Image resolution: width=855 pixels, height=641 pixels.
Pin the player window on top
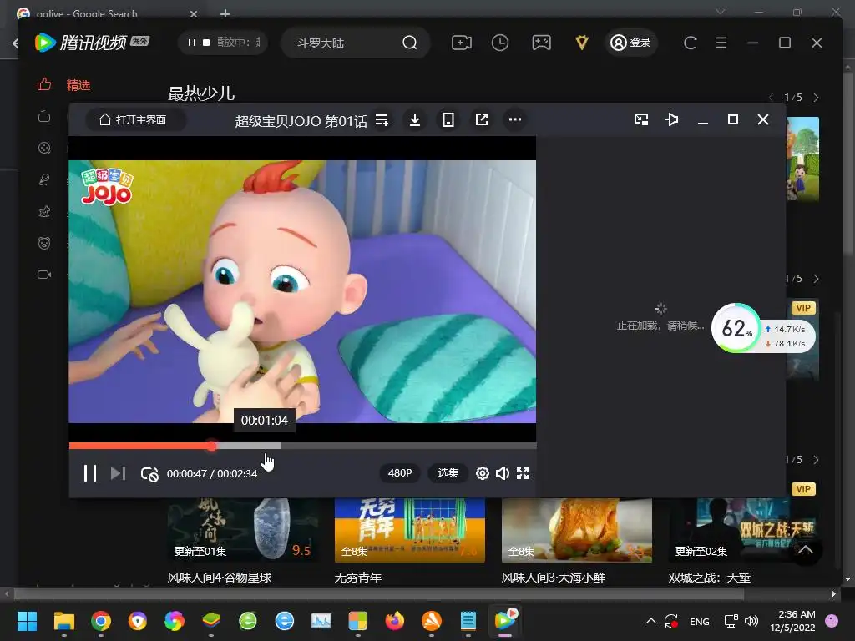pos(672,119)
